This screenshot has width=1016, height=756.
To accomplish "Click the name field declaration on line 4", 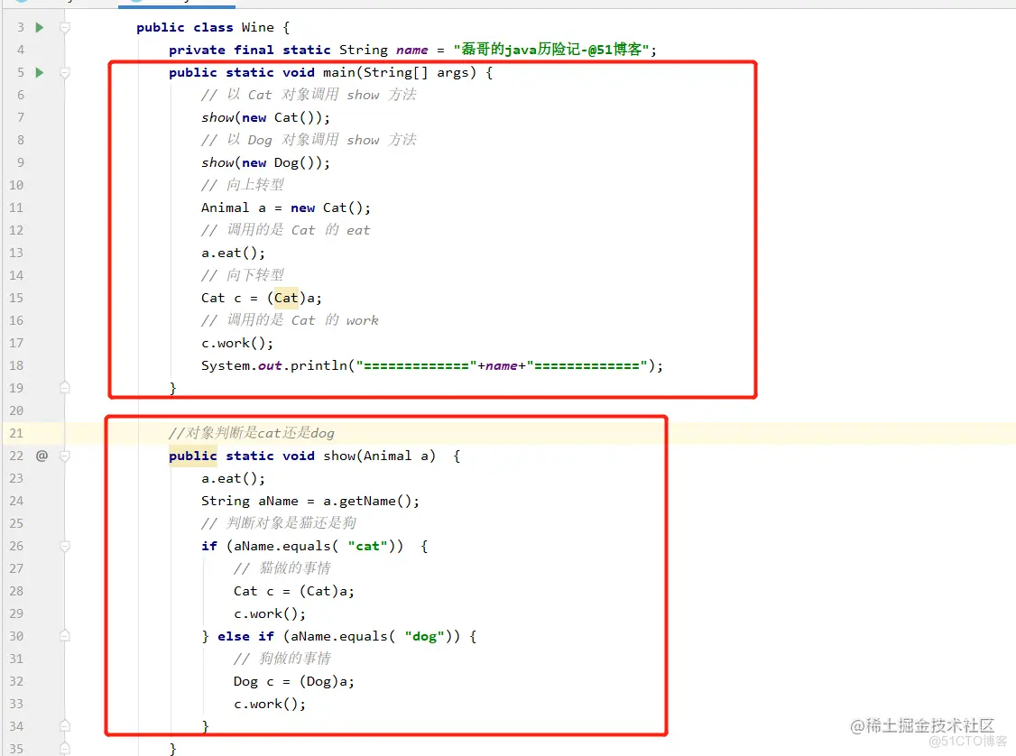I will pos(412,50).
